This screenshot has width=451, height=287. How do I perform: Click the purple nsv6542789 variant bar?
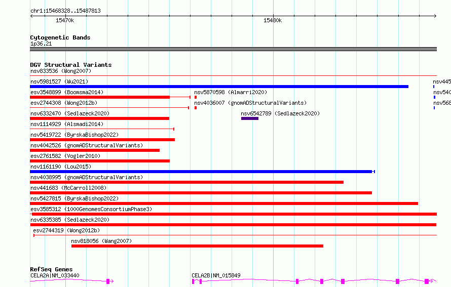tap(250, 118)
